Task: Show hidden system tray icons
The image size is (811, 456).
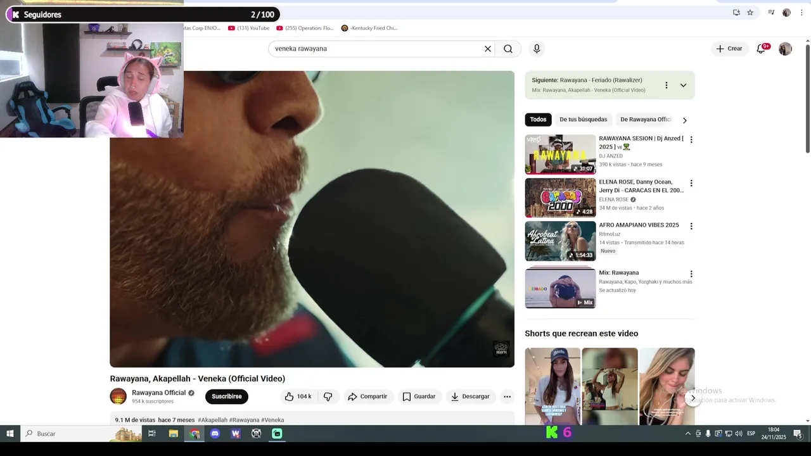Action: 688,434
